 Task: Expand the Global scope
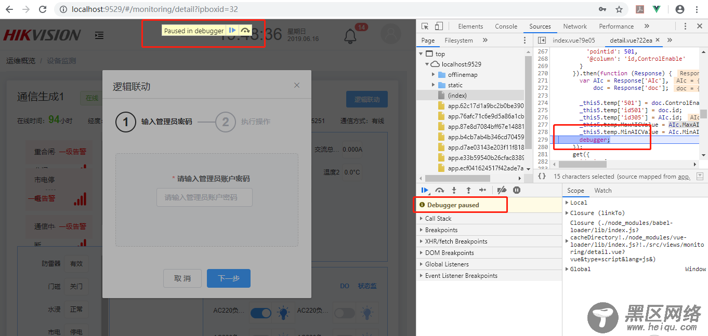coord(567,269)
